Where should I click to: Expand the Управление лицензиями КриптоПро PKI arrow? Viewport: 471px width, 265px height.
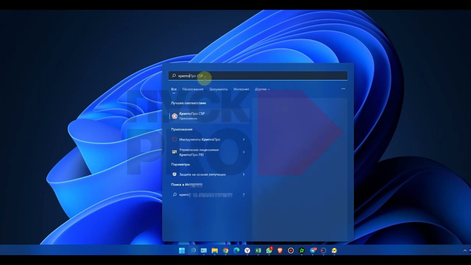point(244,152)
